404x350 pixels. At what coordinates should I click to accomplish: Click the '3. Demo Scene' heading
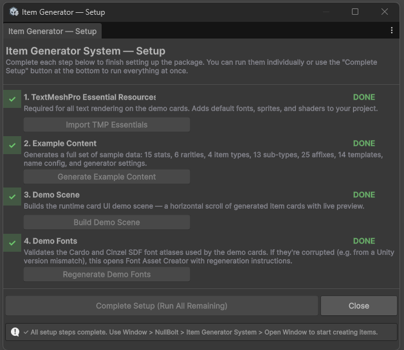[51, 195]
